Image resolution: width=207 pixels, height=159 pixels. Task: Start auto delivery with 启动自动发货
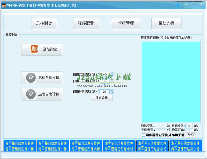(42, 78)
